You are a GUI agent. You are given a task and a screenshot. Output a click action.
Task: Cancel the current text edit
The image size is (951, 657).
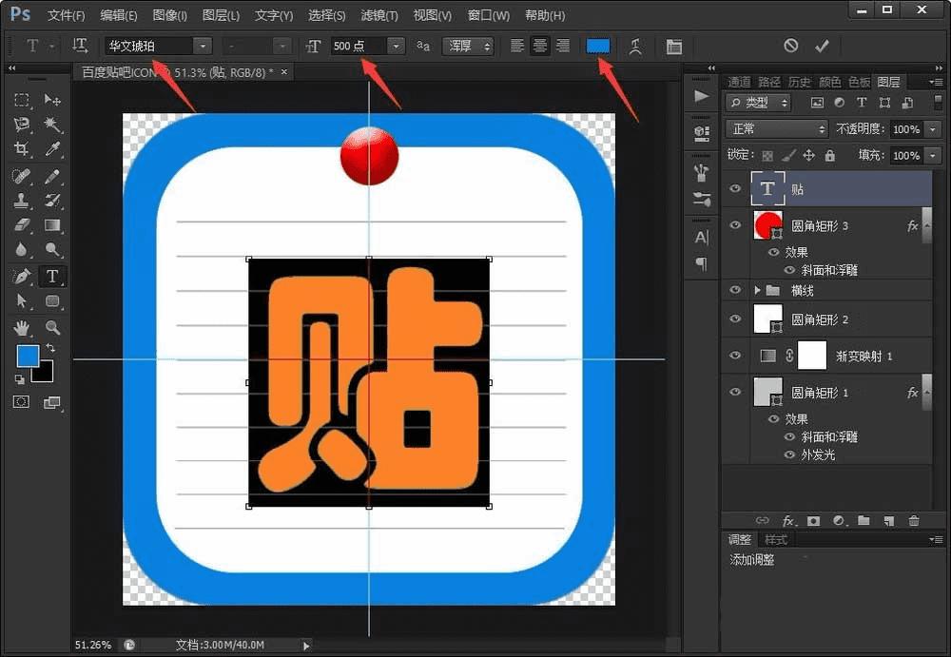791,46
